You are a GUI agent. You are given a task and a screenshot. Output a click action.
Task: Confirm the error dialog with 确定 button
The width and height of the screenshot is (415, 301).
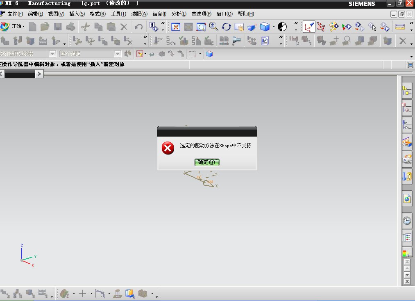[x=207, y=162]
